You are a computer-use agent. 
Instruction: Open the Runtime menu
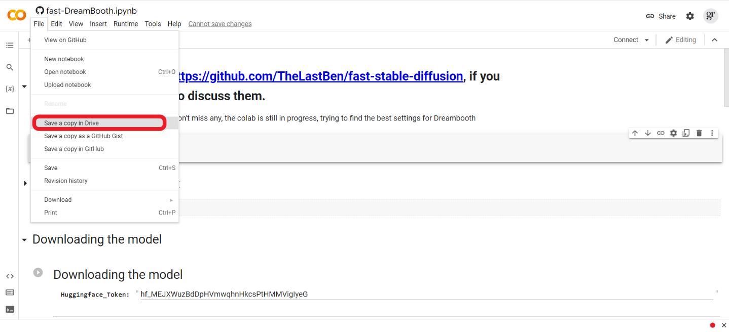tap(126, 24)
